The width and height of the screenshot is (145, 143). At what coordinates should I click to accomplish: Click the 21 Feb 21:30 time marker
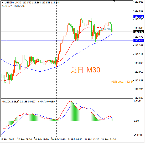click(108, 140)
